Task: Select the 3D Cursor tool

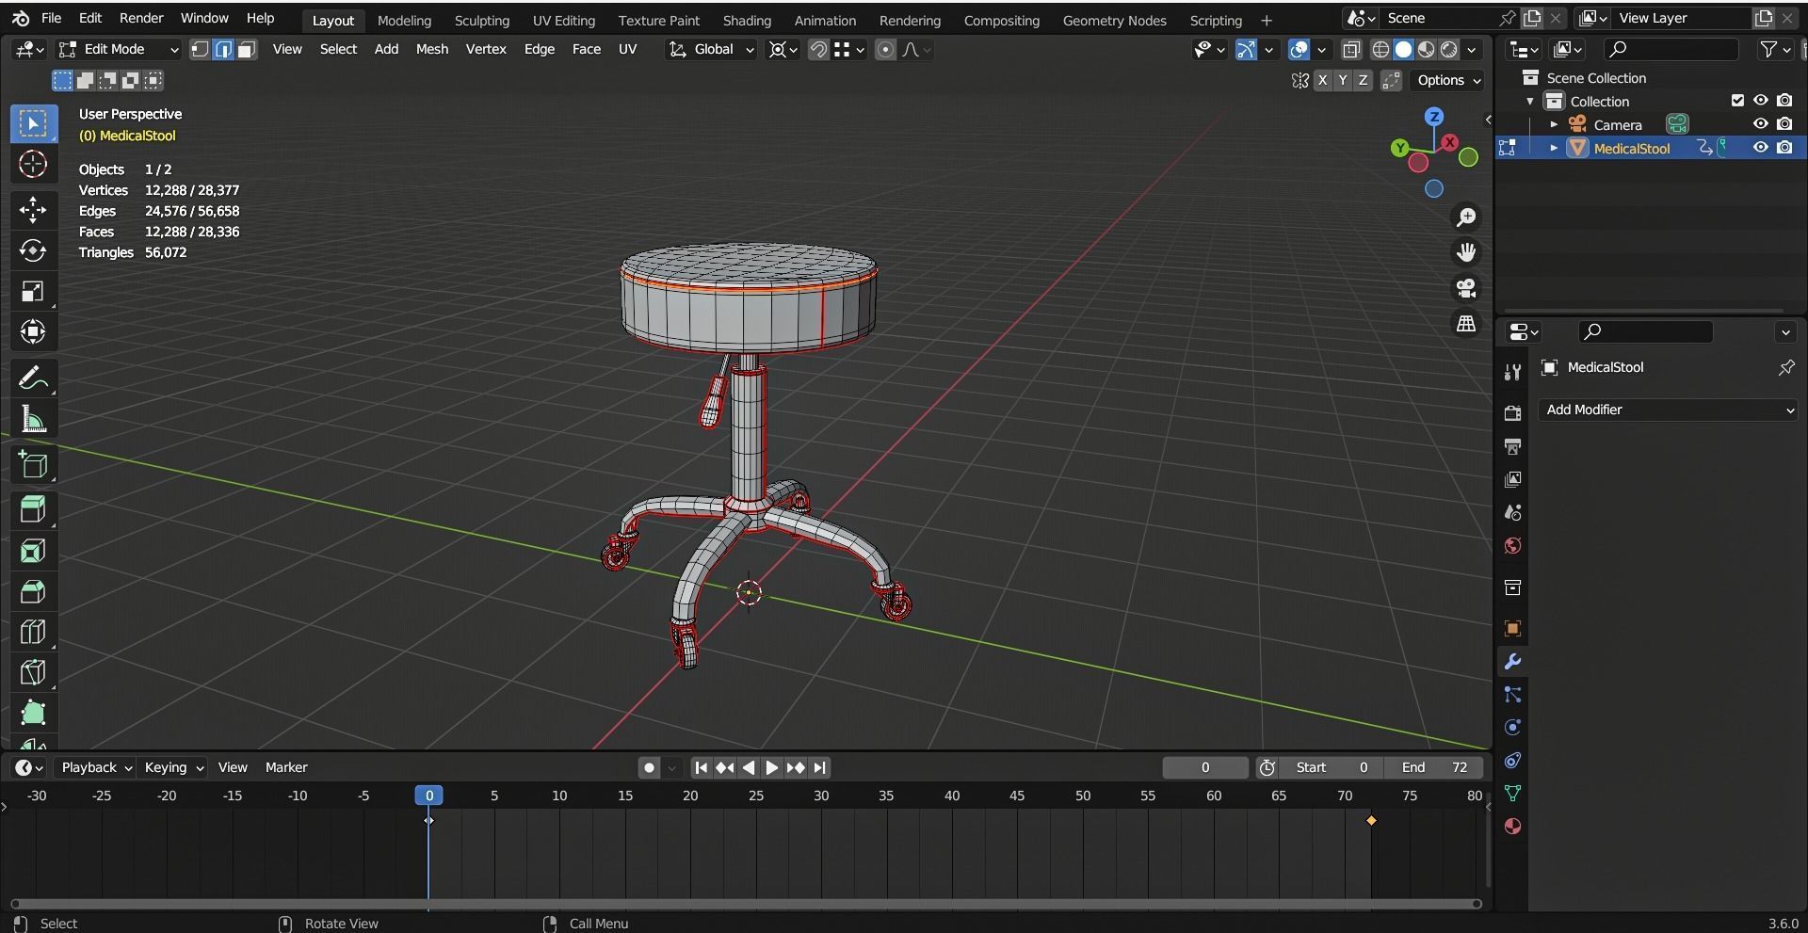Action: click(33, 164)
